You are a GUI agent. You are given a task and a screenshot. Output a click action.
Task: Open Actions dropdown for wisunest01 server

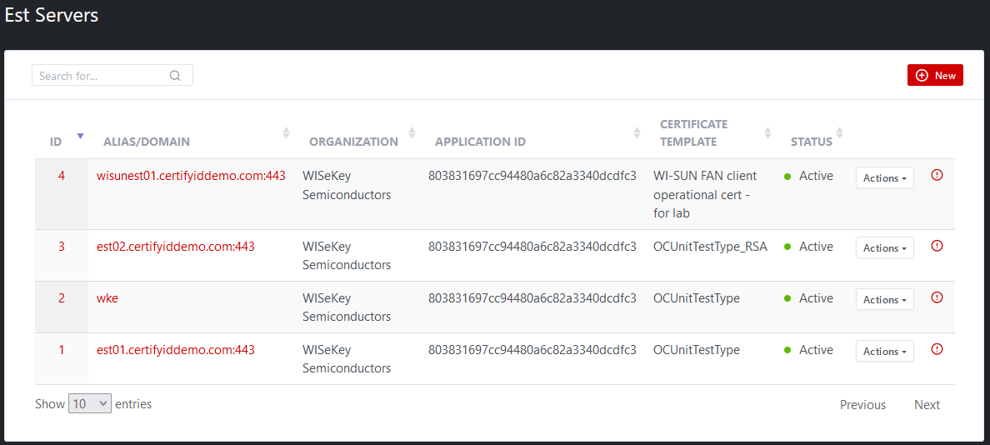click(884, 177)
